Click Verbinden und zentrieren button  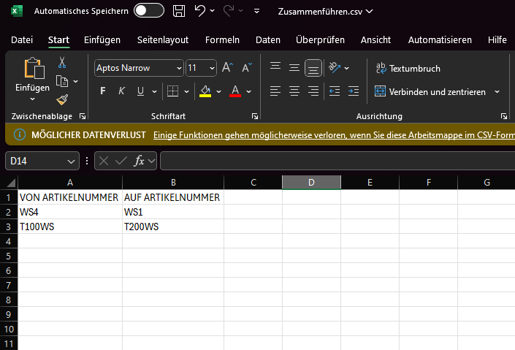tap(430, 91)
